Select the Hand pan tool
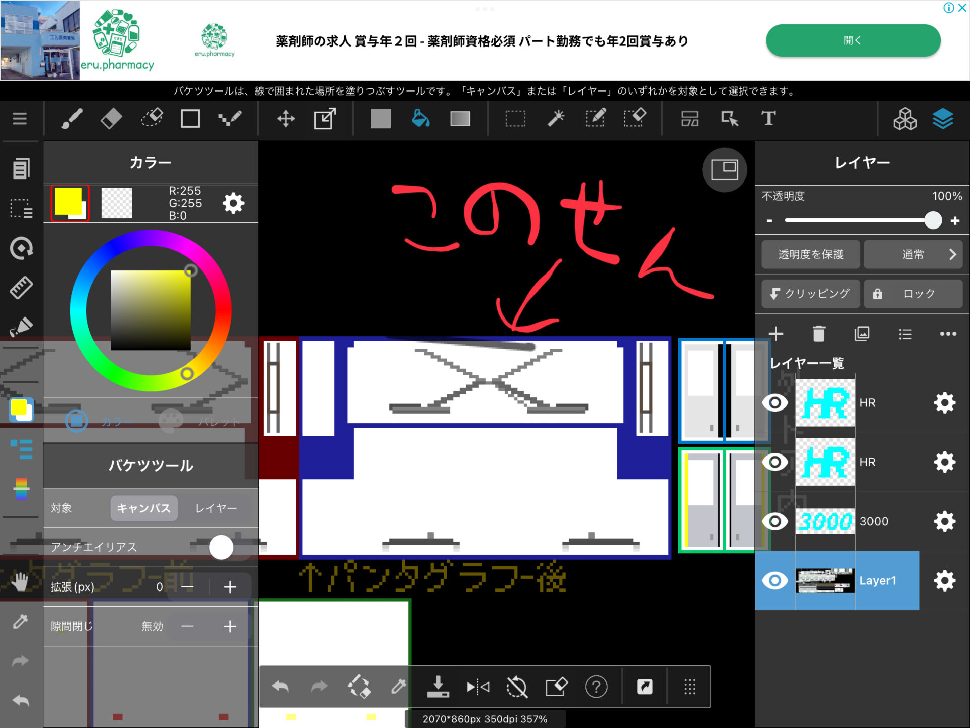The image size is (970, 728). pyautogui.click(x=20, y=582)
